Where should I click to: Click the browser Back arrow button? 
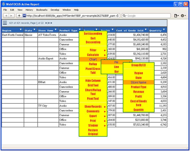pyautogui.click(x=6, y=16)
